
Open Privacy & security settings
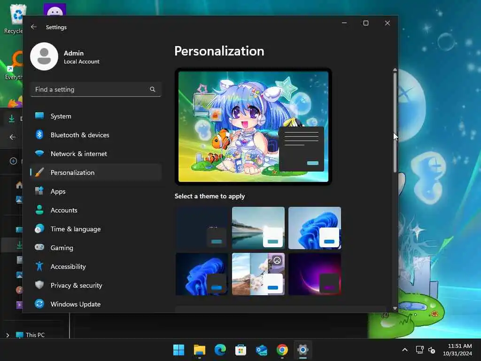click(96, 285)
